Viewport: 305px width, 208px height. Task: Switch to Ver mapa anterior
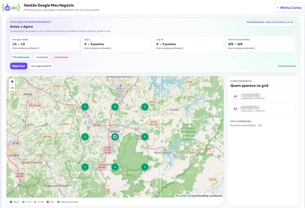[41, 66]
